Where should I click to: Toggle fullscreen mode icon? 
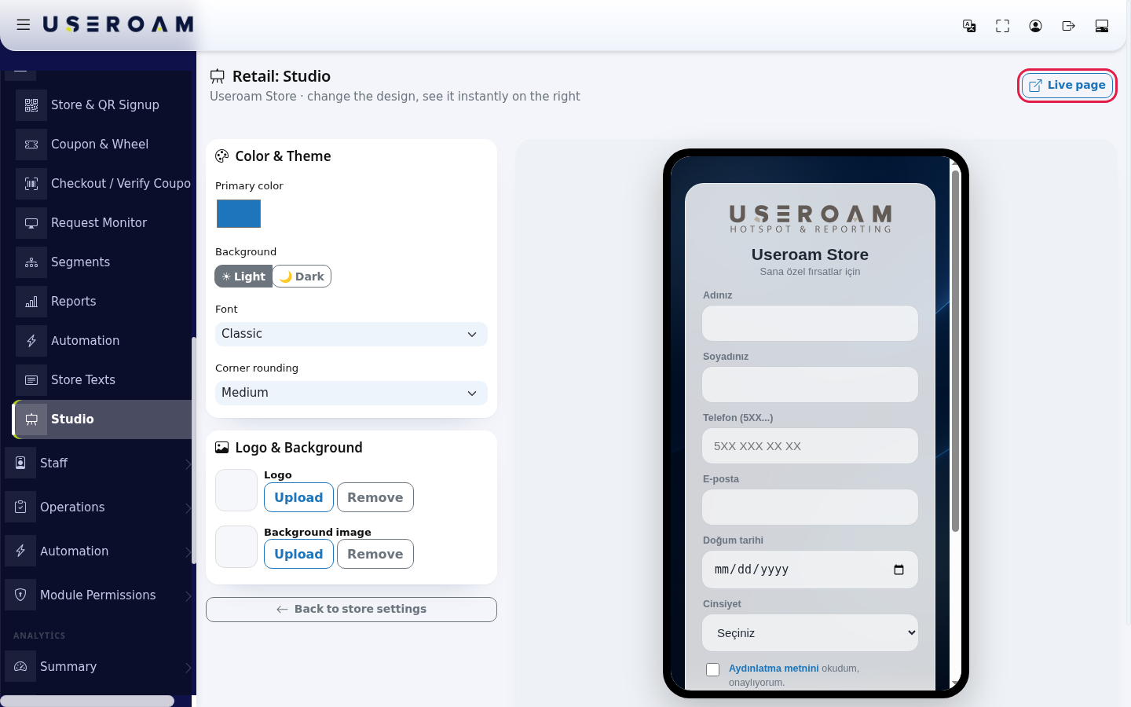[1002, 26]
